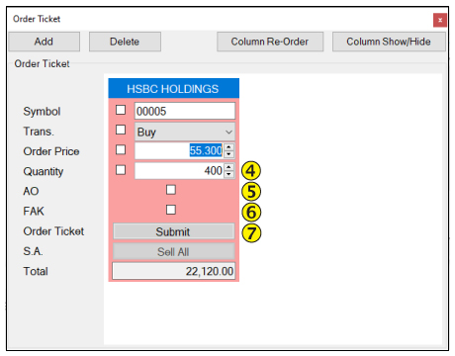Open the Buy transaction dropdown
This screenshot has height=356, width=455.
click(185, 132)
